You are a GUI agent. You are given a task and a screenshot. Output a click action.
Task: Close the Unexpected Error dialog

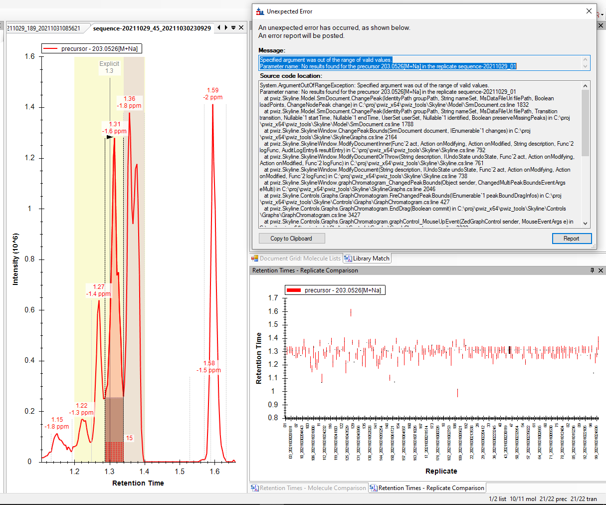coord(589,11)
